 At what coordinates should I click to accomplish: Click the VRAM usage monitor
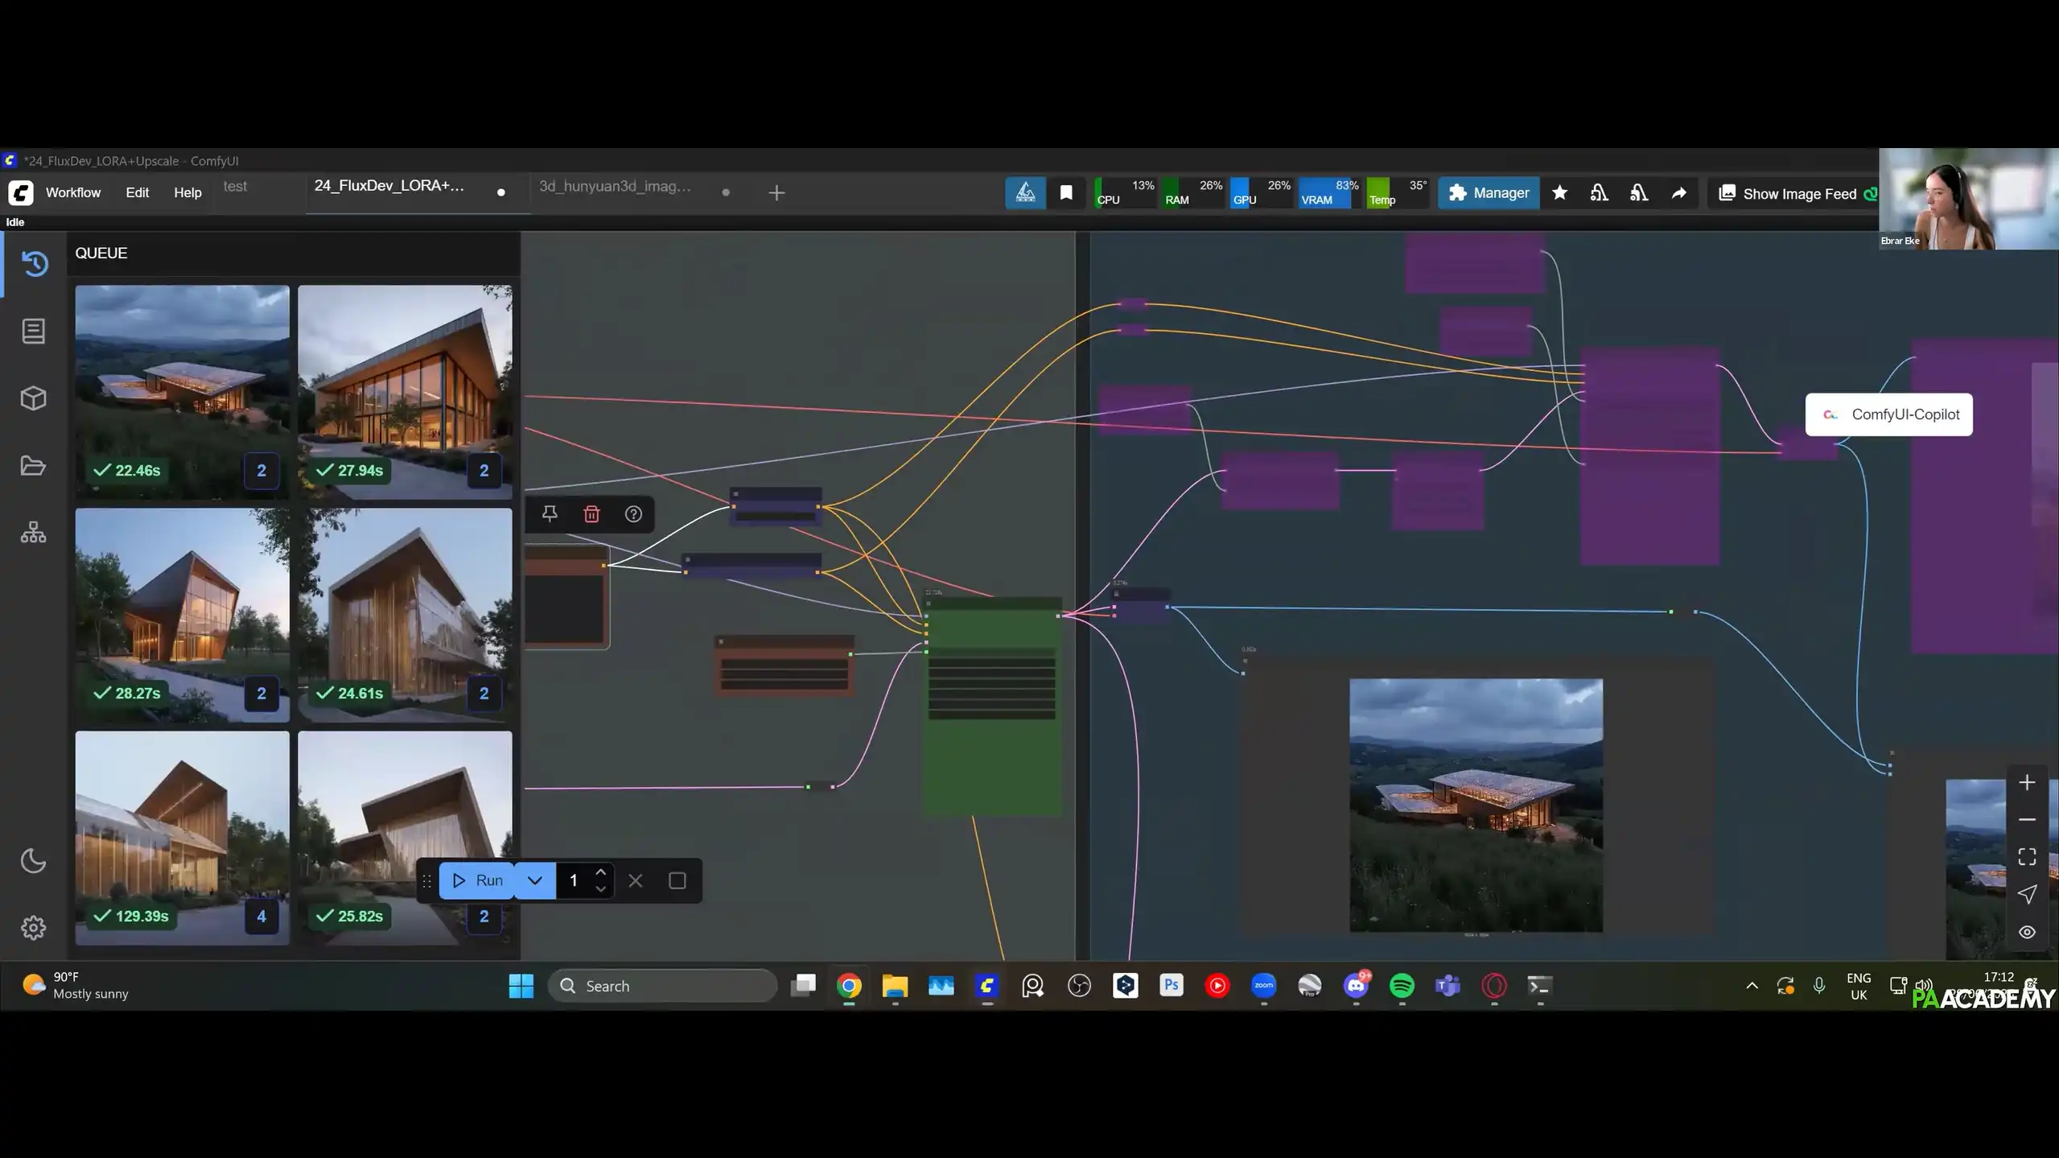[x=1328, y=193]
